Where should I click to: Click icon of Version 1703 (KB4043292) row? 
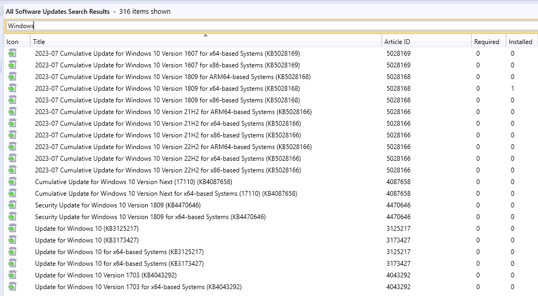pos(12,275)
